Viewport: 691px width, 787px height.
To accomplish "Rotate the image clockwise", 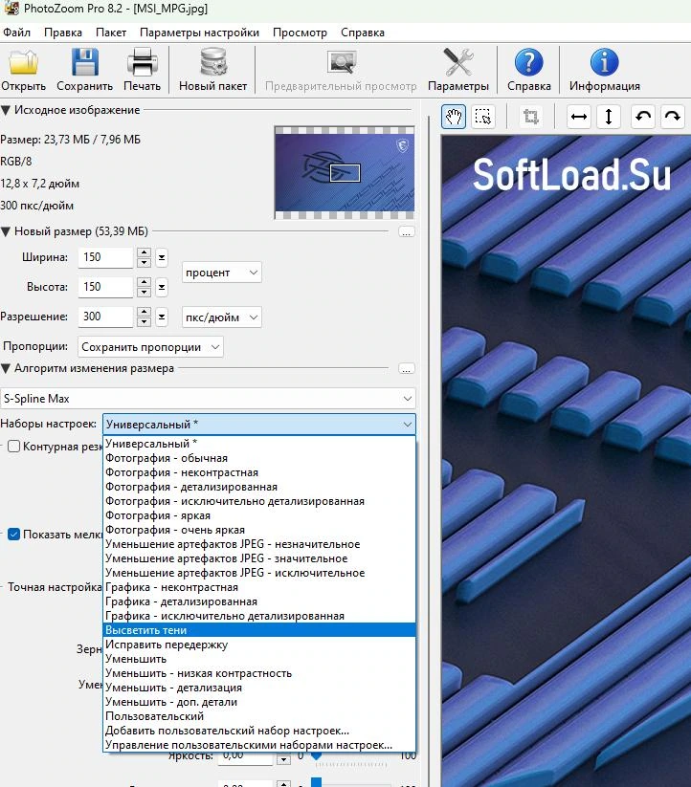I will point(673,117).
